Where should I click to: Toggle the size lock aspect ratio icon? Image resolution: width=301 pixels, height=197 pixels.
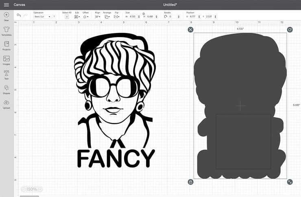pyautogui.click(x=144, y=13)
